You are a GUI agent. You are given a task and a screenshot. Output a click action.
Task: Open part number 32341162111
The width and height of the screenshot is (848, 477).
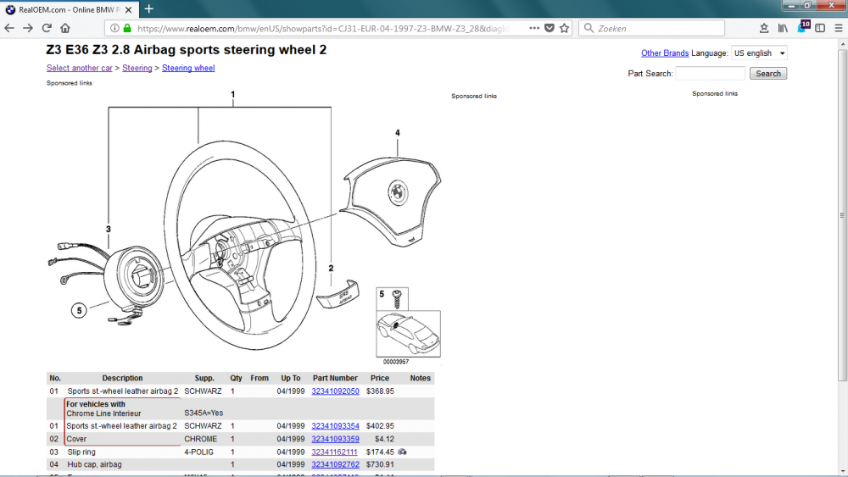[x=334, y=452]
